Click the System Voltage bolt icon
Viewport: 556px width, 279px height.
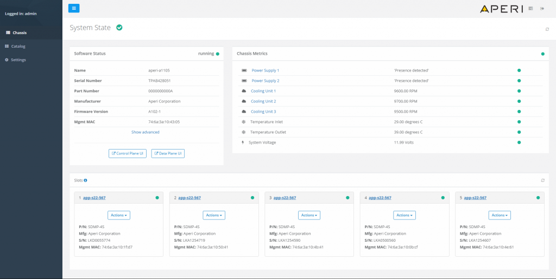[243, 142]
